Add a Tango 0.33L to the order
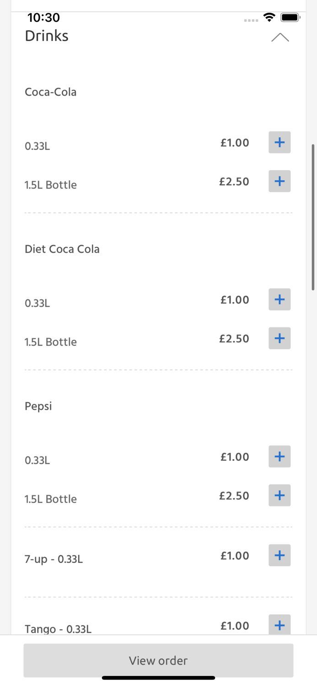 click(279, 626)
